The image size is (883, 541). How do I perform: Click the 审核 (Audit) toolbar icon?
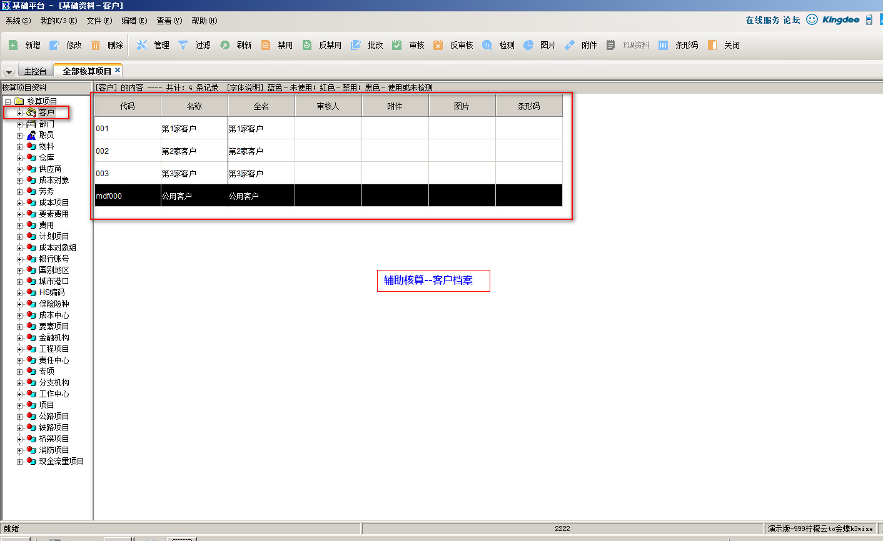click(x=397, y=45)
